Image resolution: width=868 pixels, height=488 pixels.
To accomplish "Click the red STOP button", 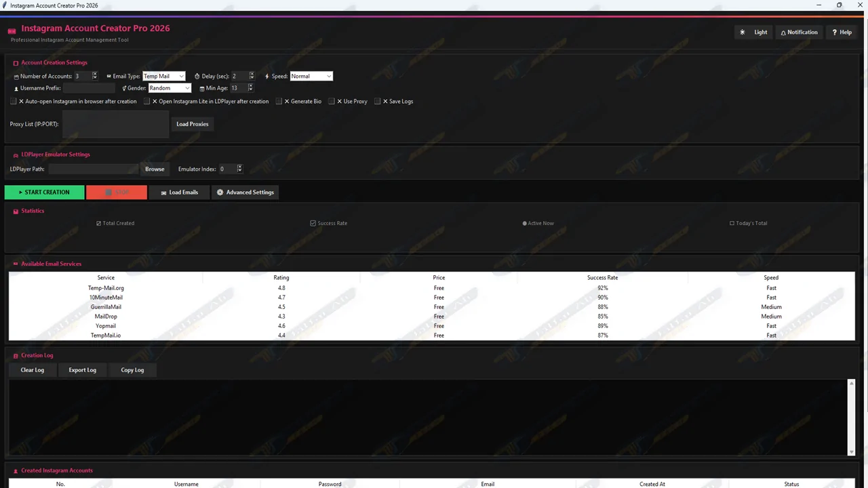I will coord(117,192).
